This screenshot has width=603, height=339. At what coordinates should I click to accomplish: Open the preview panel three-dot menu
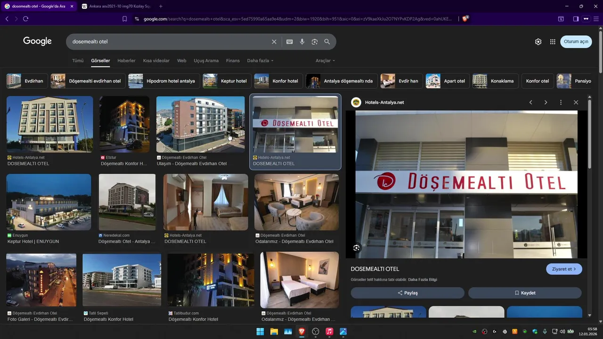561,102
